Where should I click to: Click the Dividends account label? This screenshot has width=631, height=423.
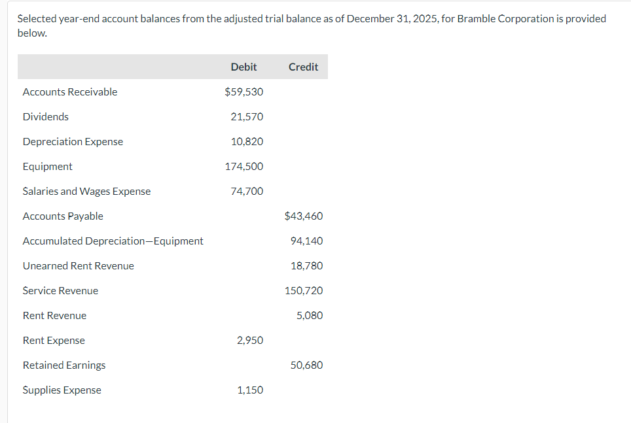46,116
